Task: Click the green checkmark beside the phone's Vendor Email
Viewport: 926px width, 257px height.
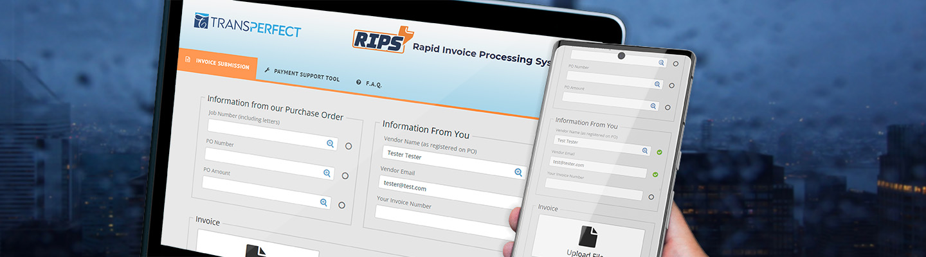Action: click(655, 174)
